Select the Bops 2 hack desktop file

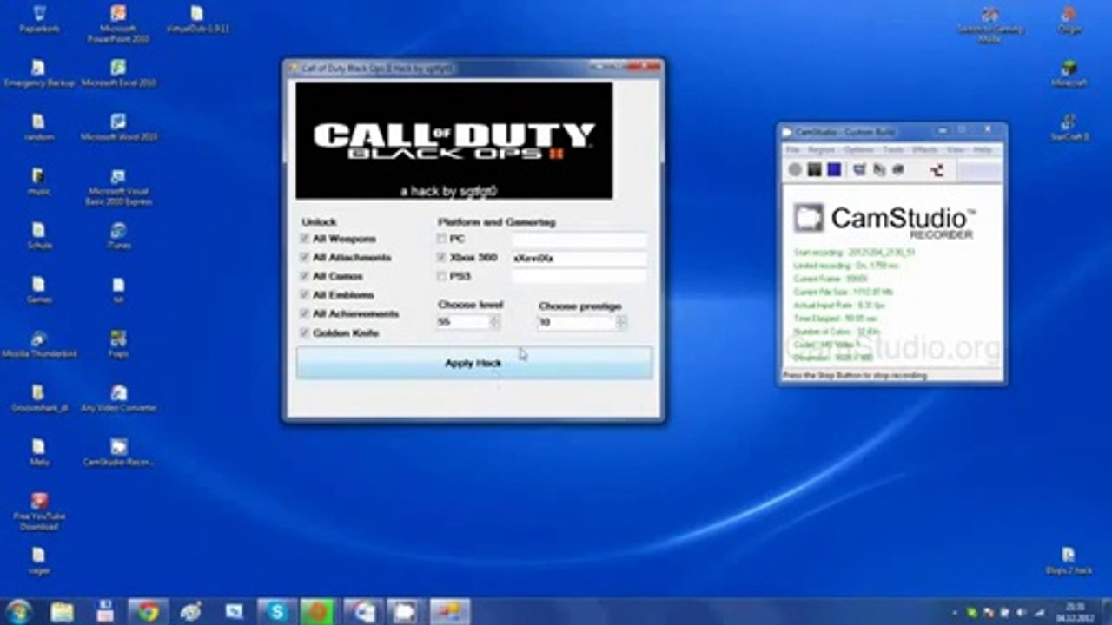(x=1069, y=559)
